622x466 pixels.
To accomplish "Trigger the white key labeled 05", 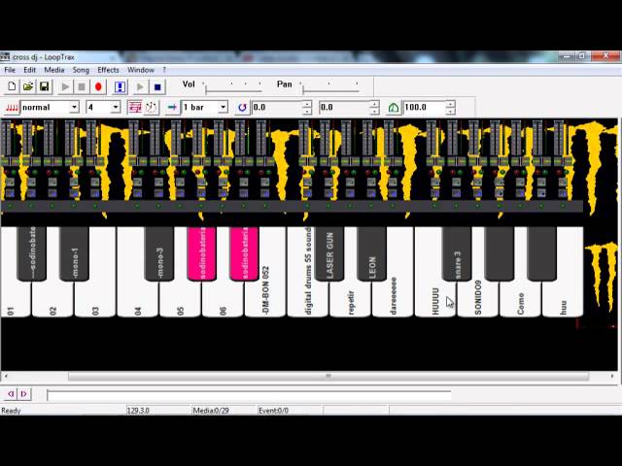I will (180, 301).
